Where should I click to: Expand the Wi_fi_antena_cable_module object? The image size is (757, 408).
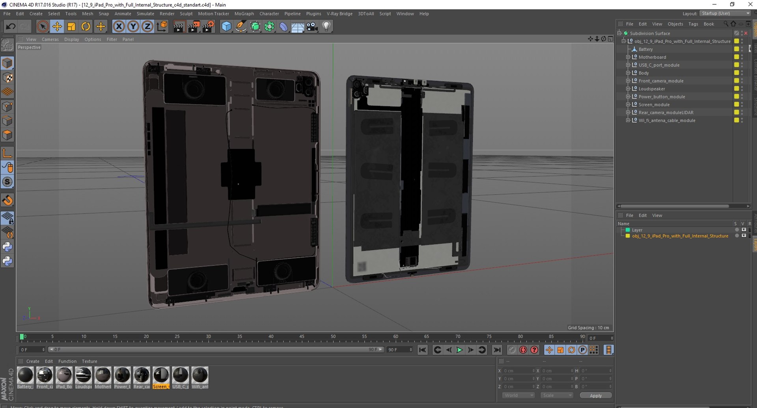(x=628, y=120)
